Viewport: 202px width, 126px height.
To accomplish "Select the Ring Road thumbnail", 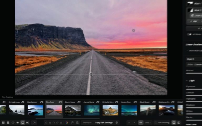I will [54, 110].
